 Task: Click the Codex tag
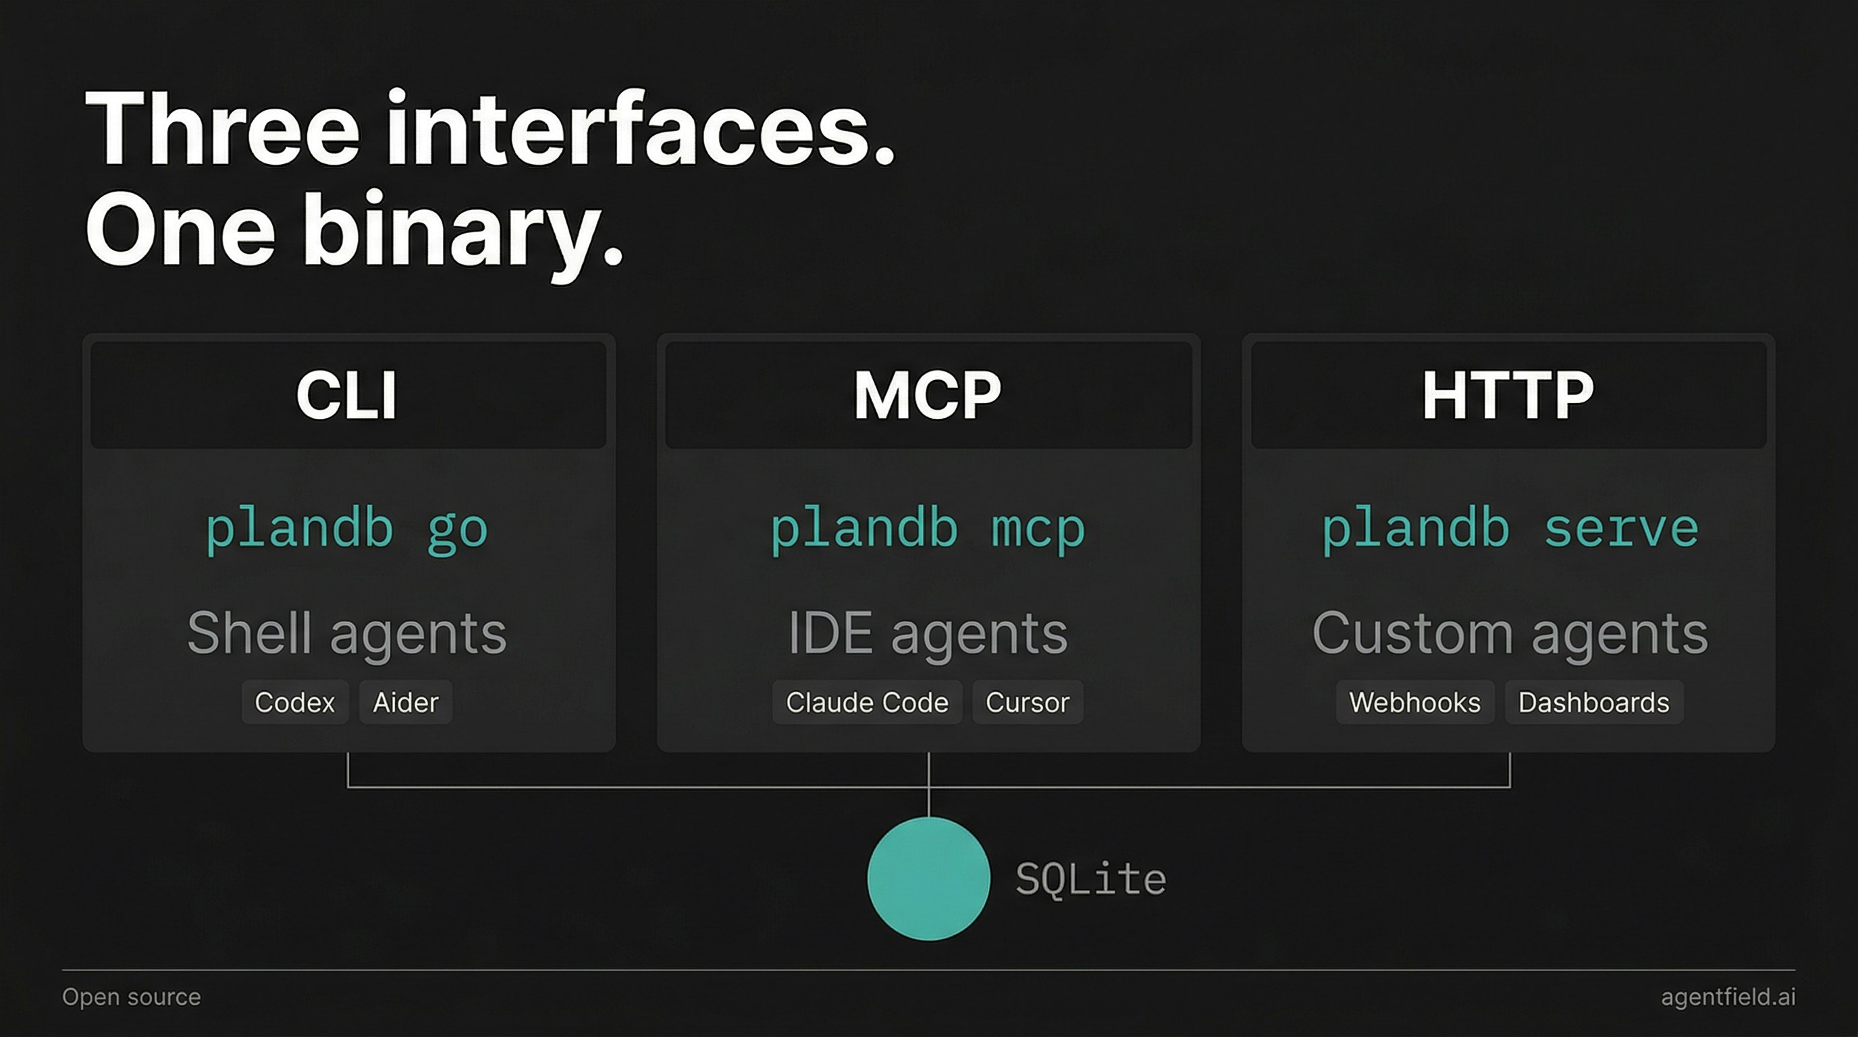(295, 702)
